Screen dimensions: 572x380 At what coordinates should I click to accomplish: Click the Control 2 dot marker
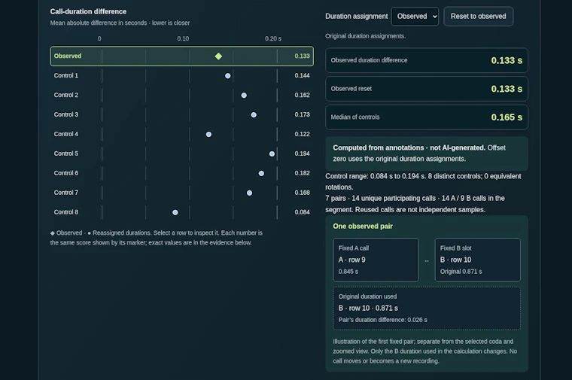pos(244,96)
